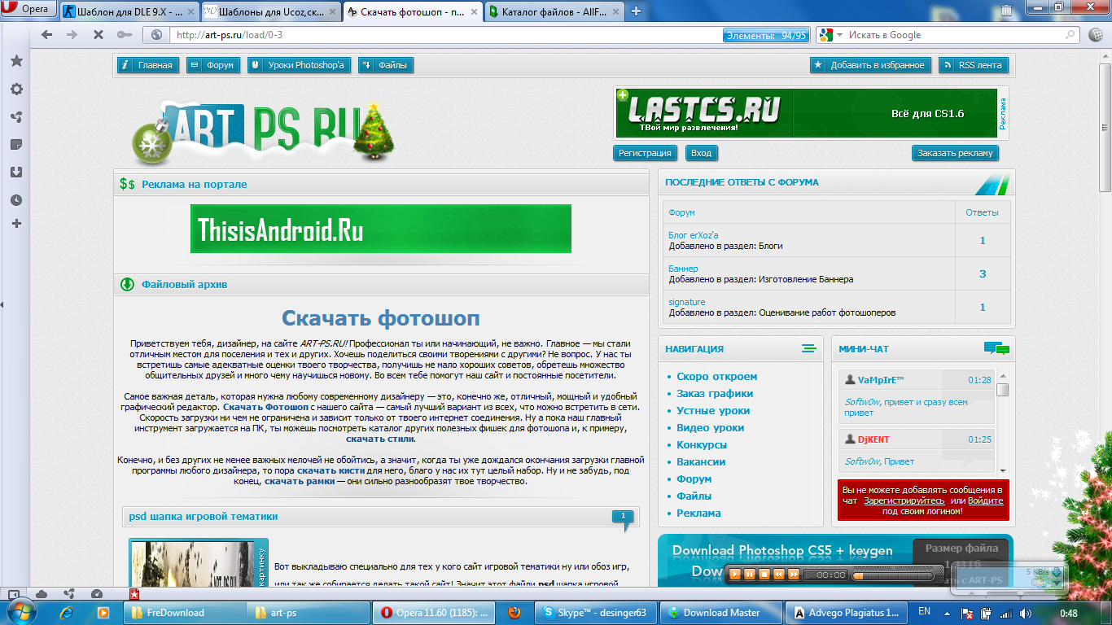Open the signature forum thread link
The width and height of the screenshot is (1112, 625).
687,302
